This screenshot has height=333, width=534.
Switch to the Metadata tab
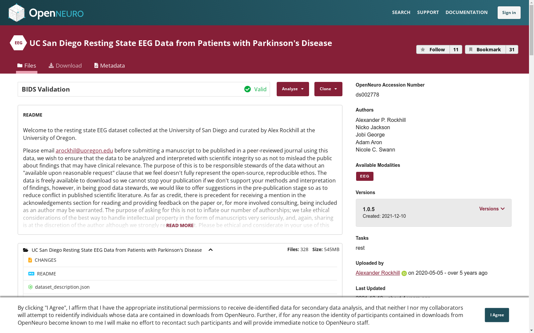(109, 66)
